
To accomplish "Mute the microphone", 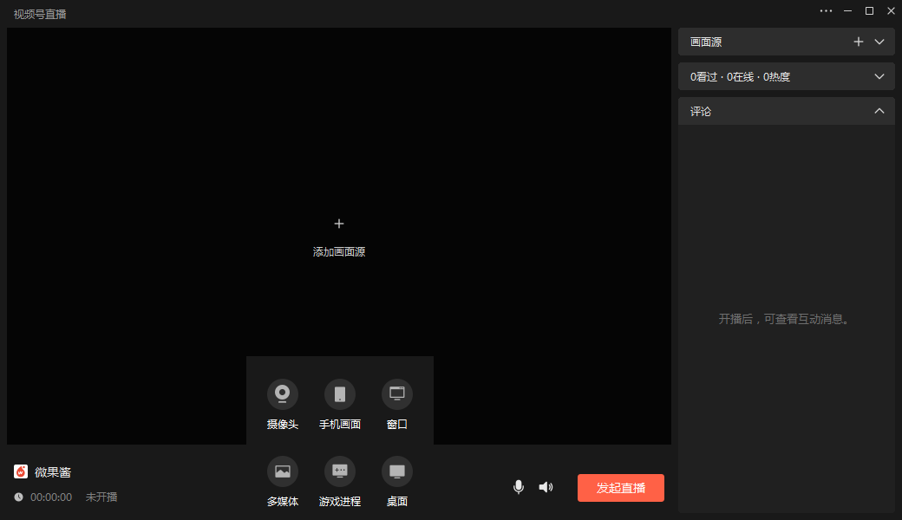I will pyautogui.click(x=518, y=487).
